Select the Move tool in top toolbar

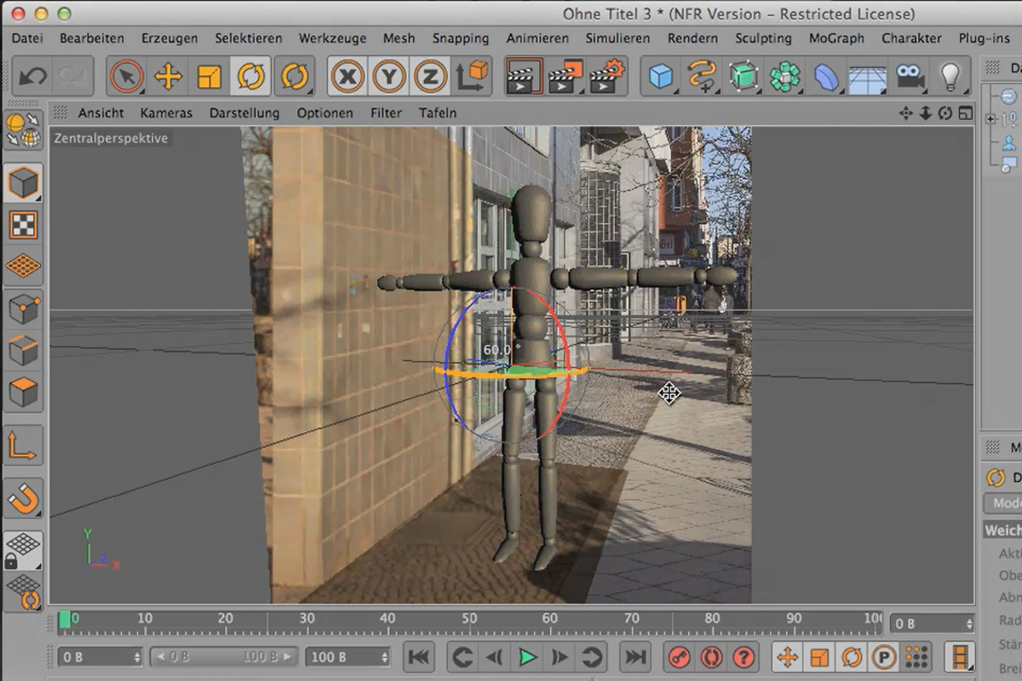[168, 77]
